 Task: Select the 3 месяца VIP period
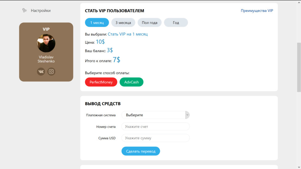pos(123,23)
